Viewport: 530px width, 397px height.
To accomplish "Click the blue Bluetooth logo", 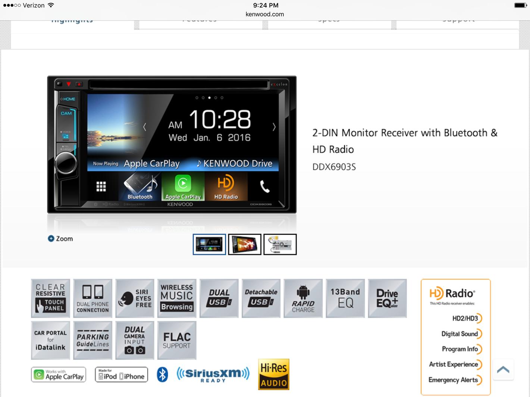I will [162, 375].
